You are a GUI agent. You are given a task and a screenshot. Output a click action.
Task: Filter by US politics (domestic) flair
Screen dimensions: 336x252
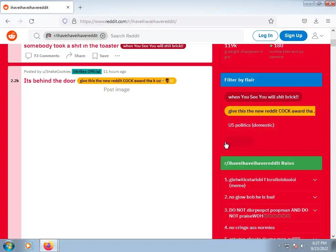(x=251, y=125)
